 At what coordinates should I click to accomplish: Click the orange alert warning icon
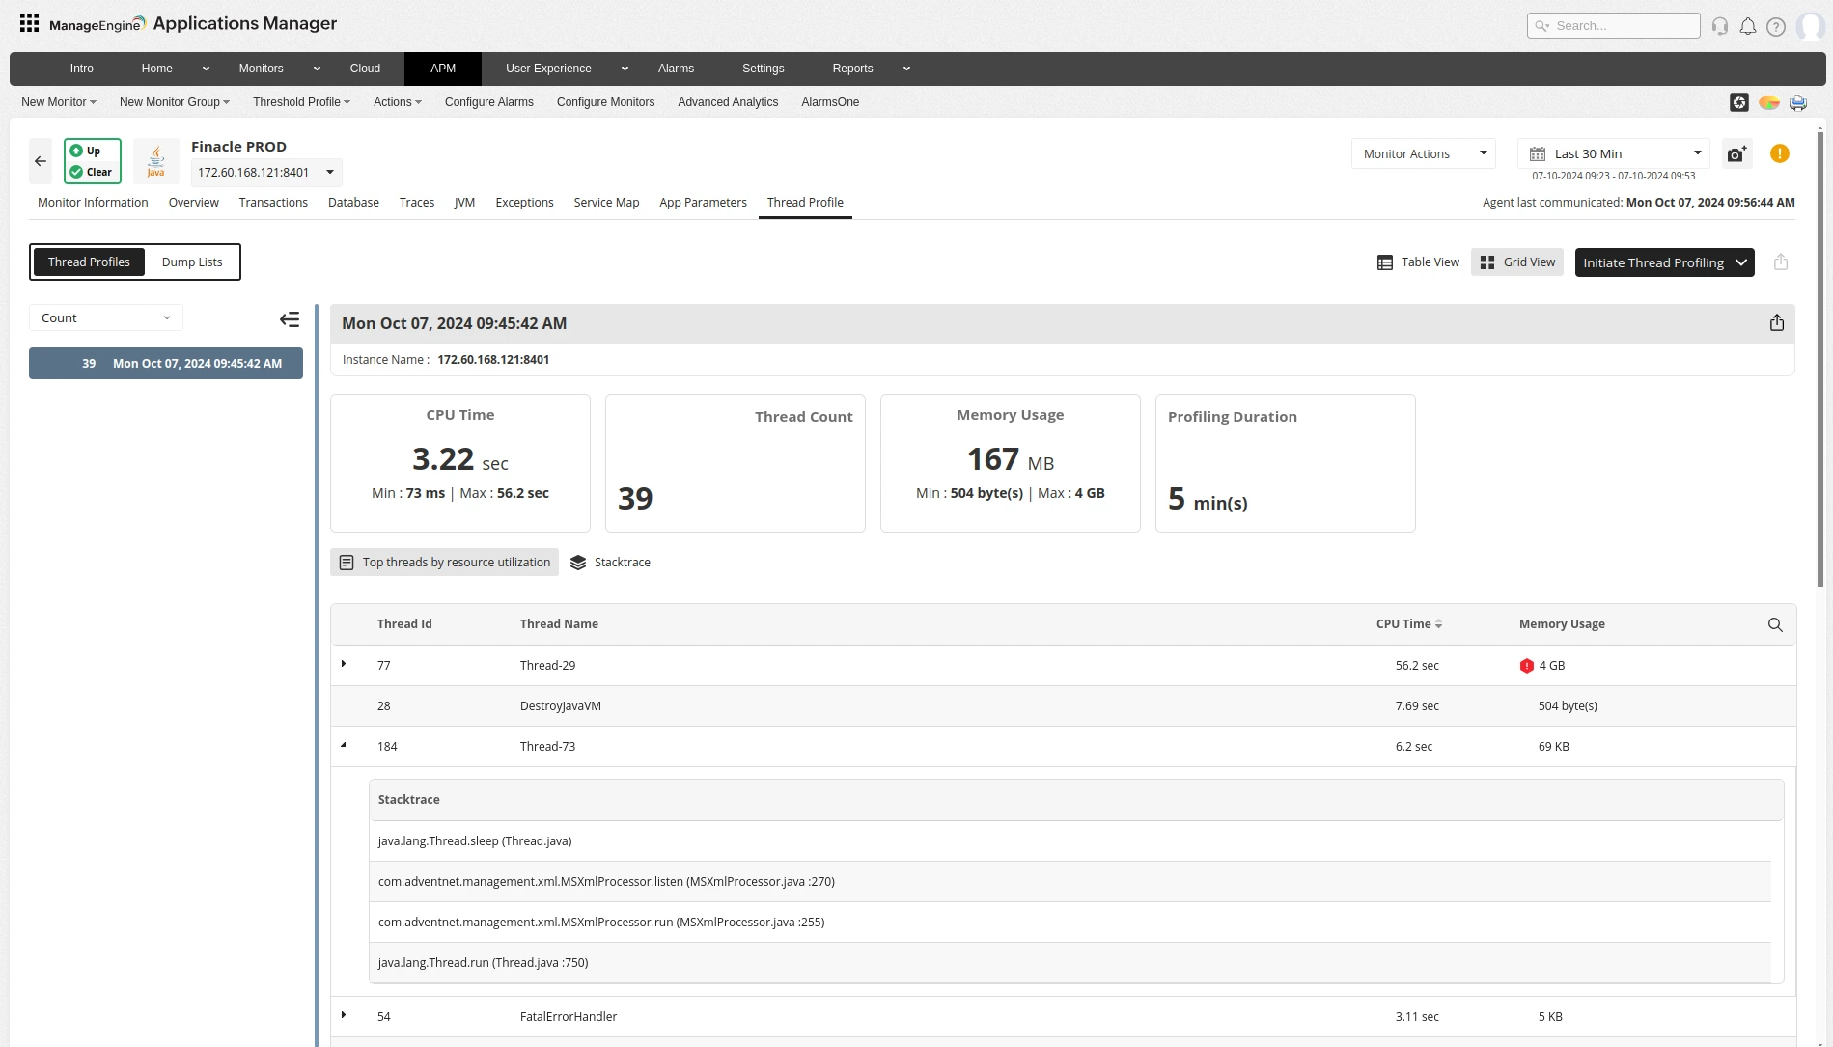(x=1779, y=153)
